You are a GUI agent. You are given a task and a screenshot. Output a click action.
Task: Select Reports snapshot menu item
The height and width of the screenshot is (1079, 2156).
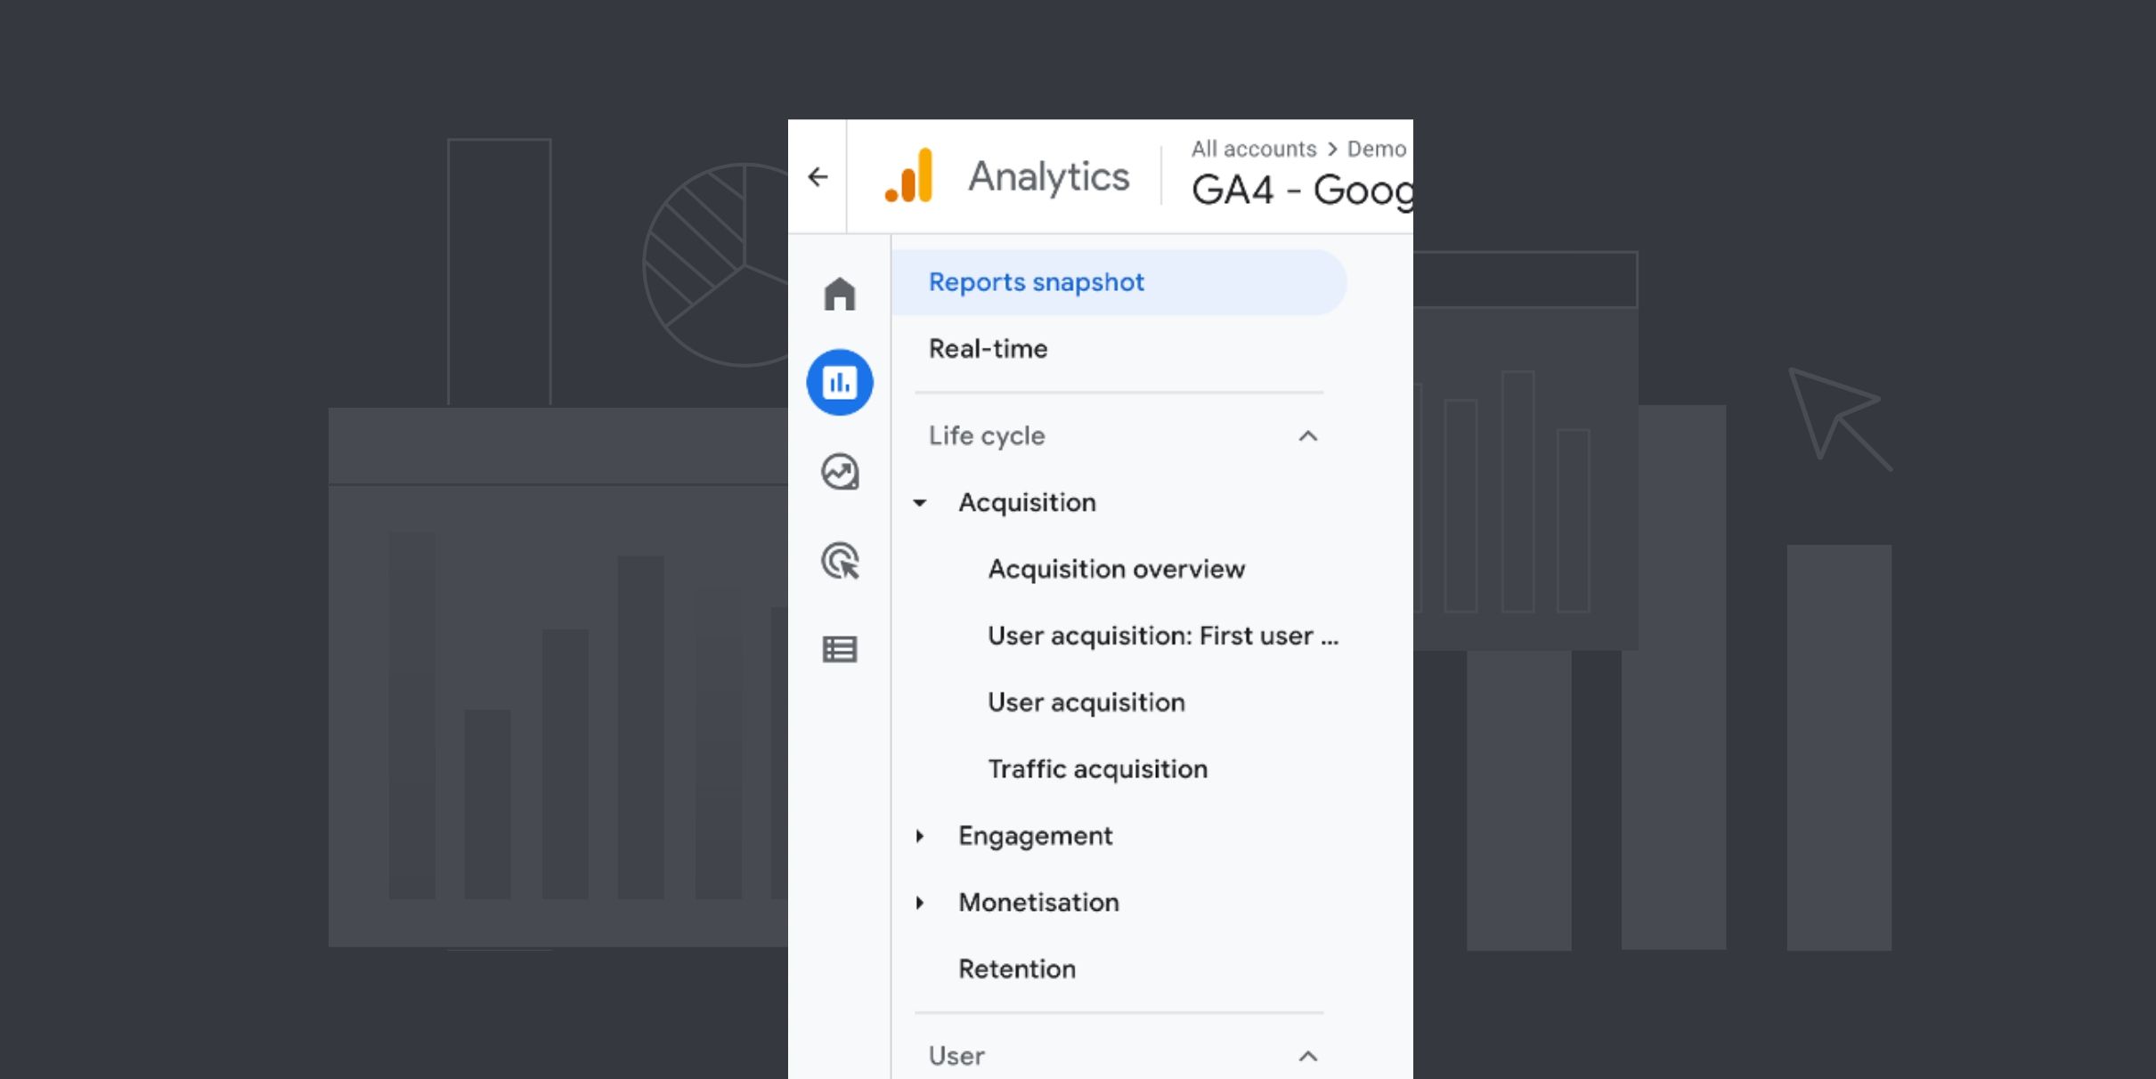1036,282
